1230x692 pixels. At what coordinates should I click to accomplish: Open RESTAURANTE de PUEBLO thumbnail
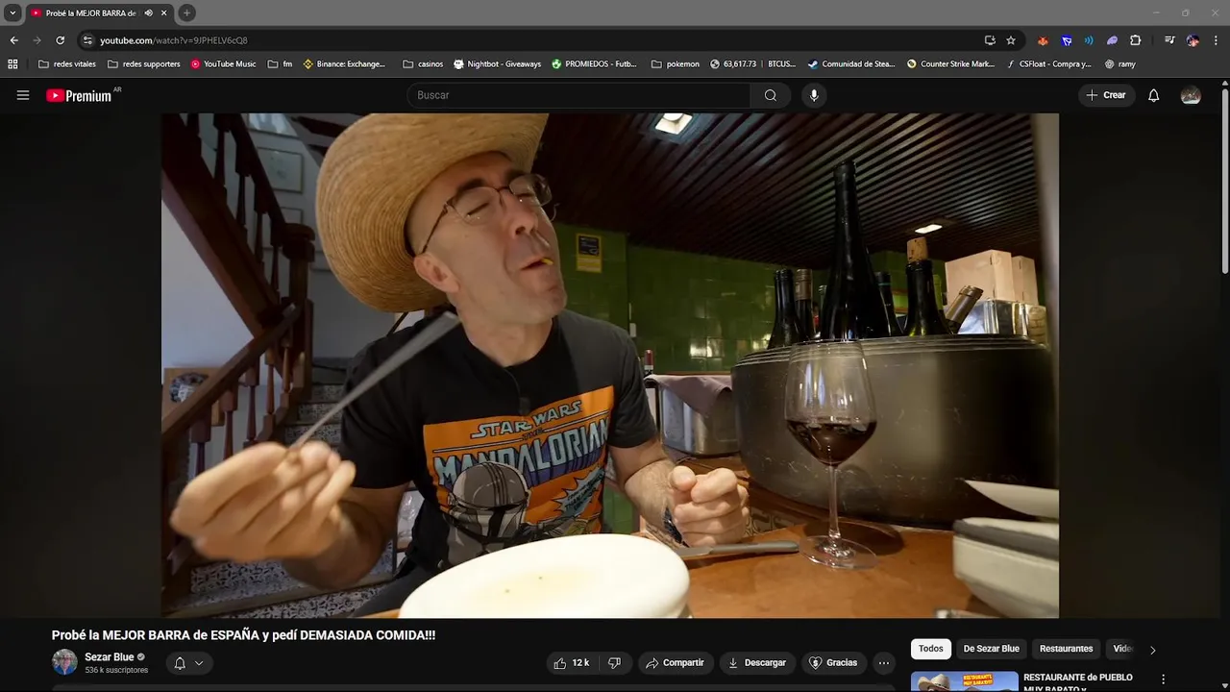click(964, 681)
